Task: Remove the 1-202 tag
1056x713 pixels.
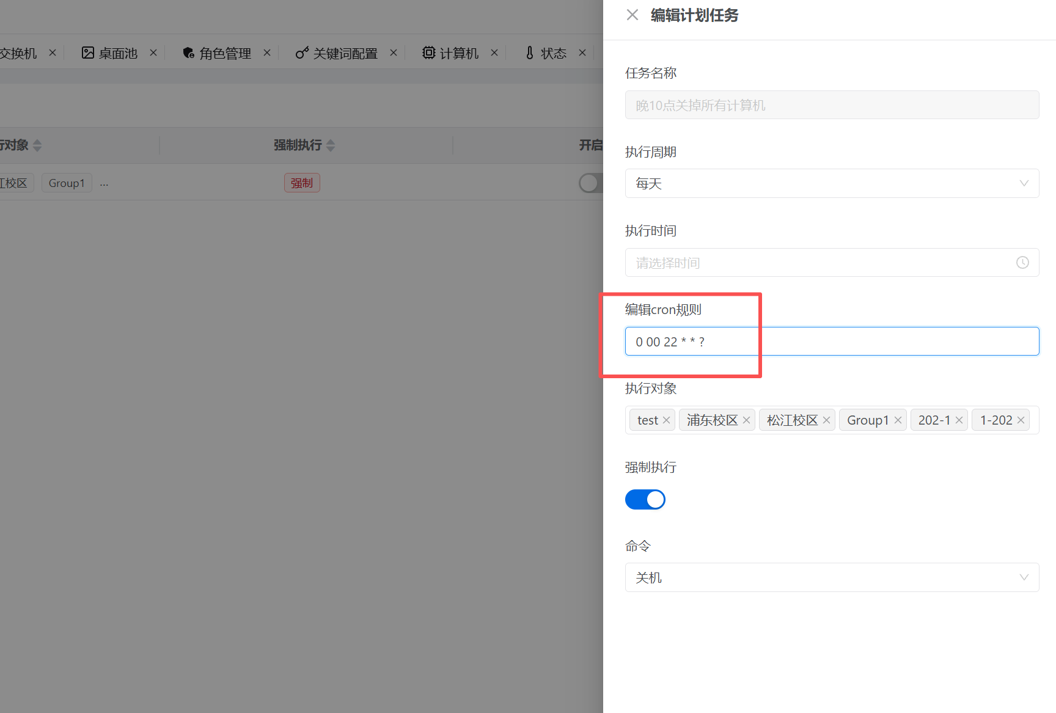Action: pyautogui.click(x=1021, y=420)
